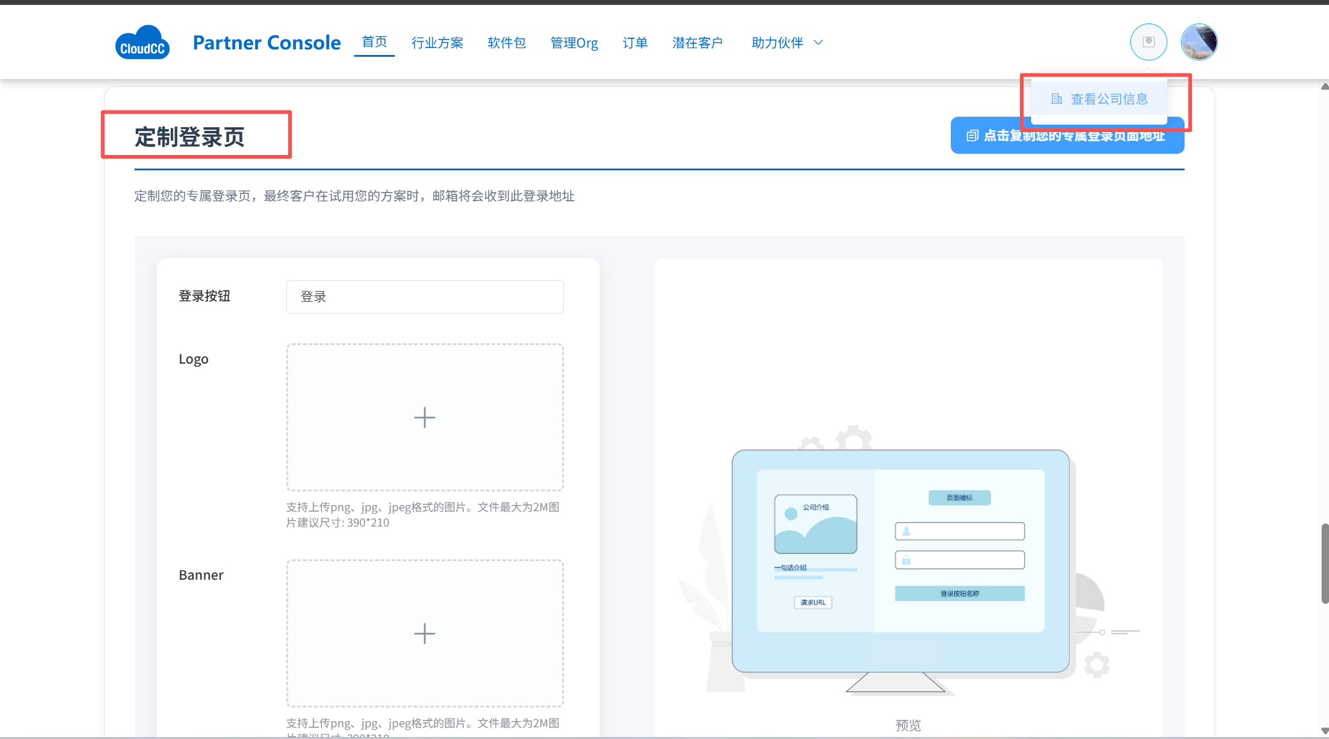Open the 潜在客户 navigation tab
Screen dimensions: 1329x739
coord(697,43)
